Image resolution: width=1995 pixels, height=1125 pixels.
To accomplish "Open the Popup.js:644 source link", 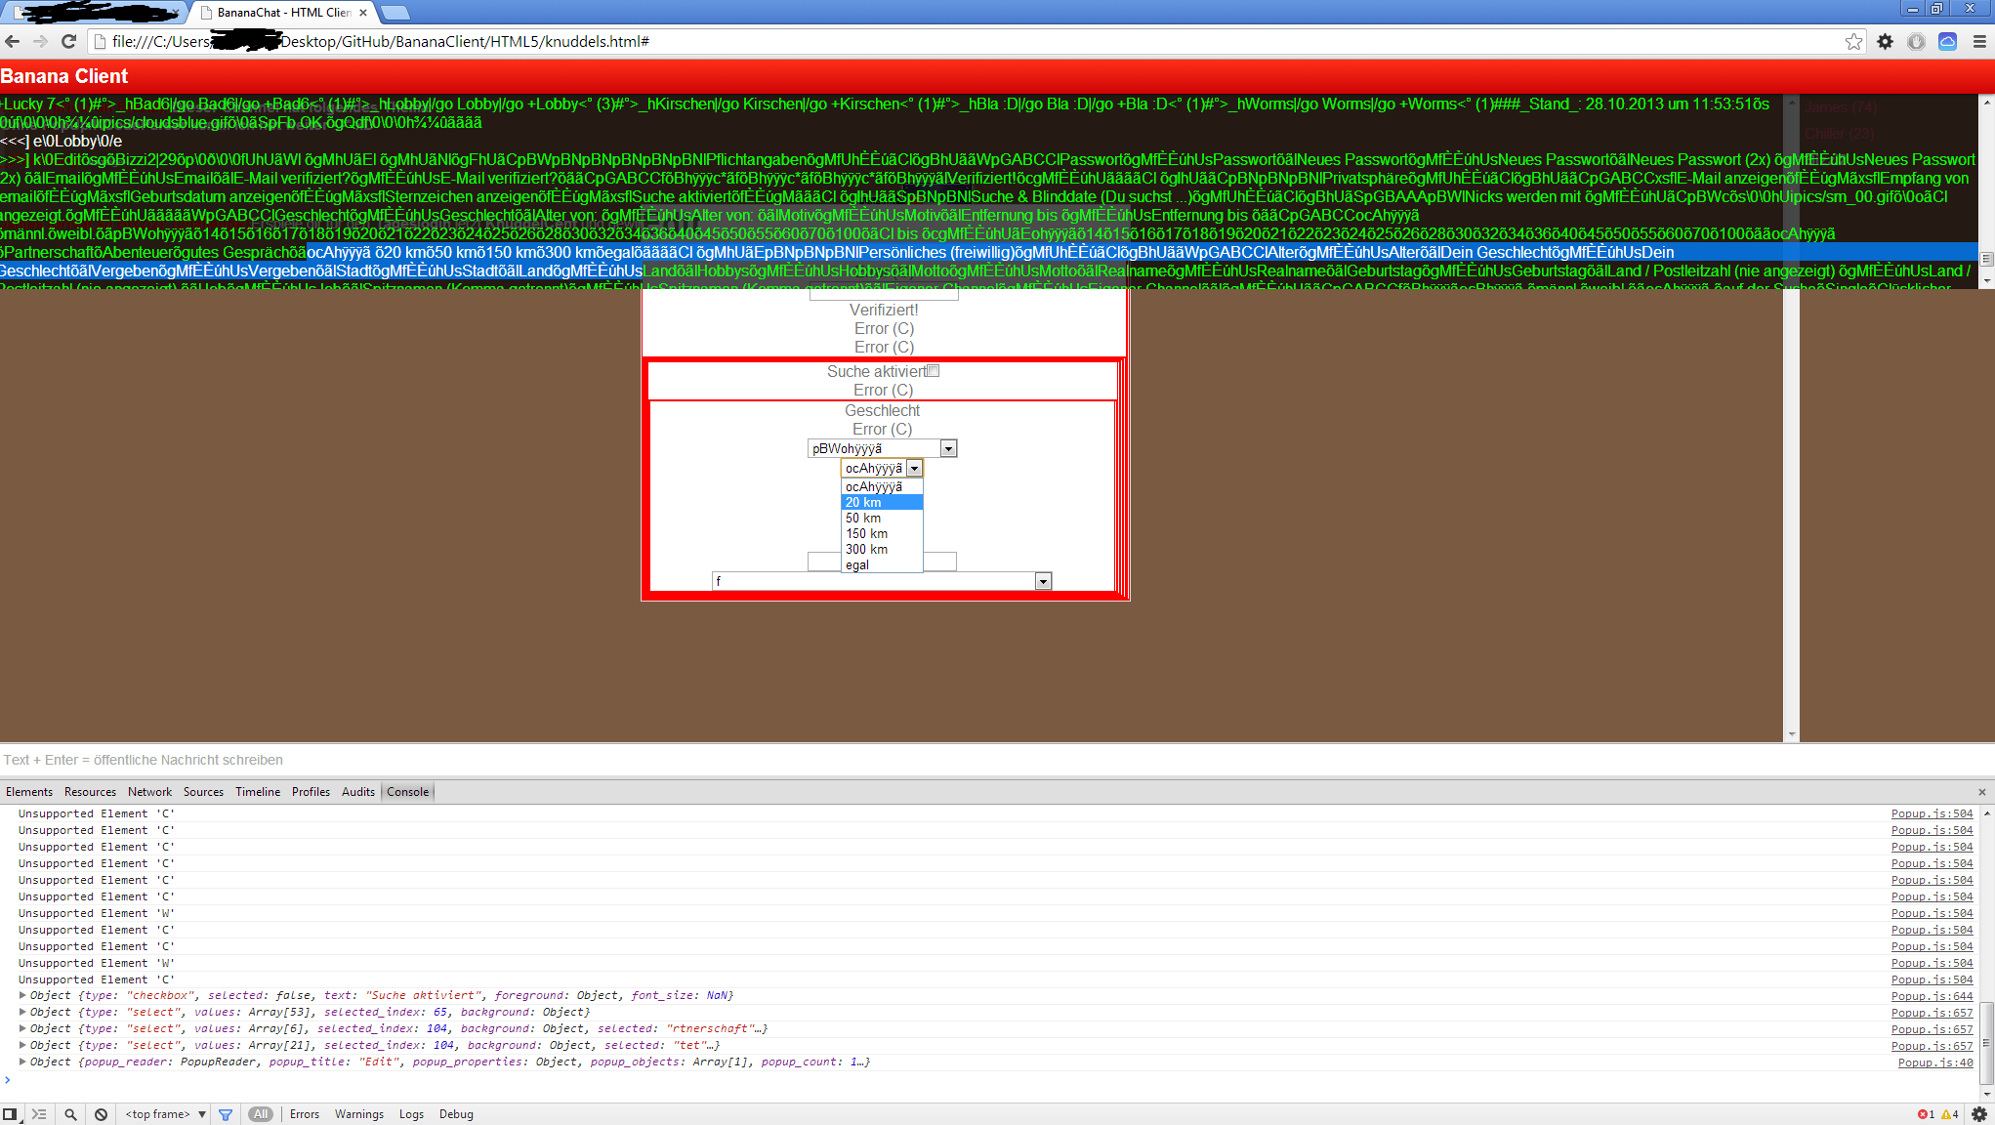I will tap(1932, 996).
